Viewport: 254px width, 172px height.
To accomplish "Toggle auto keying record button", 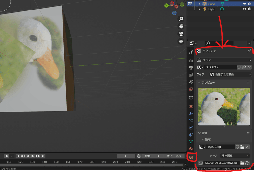I will click(x=7, y=156).
